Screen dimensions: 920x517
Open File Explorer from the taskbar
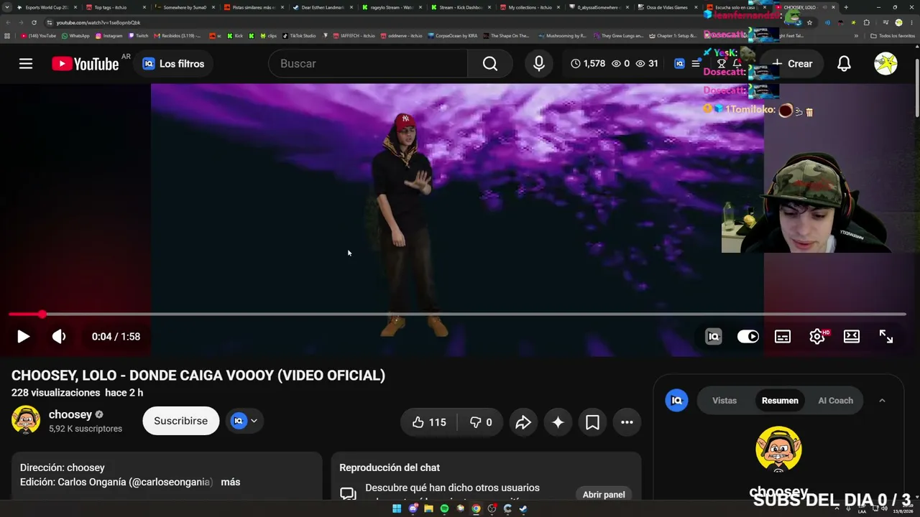click(x=428, y=509)
